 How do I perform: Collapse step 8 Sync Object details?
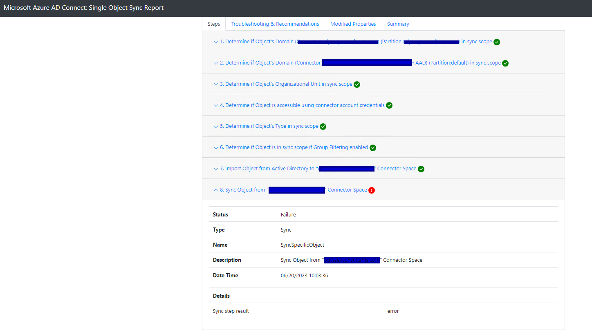215,190
